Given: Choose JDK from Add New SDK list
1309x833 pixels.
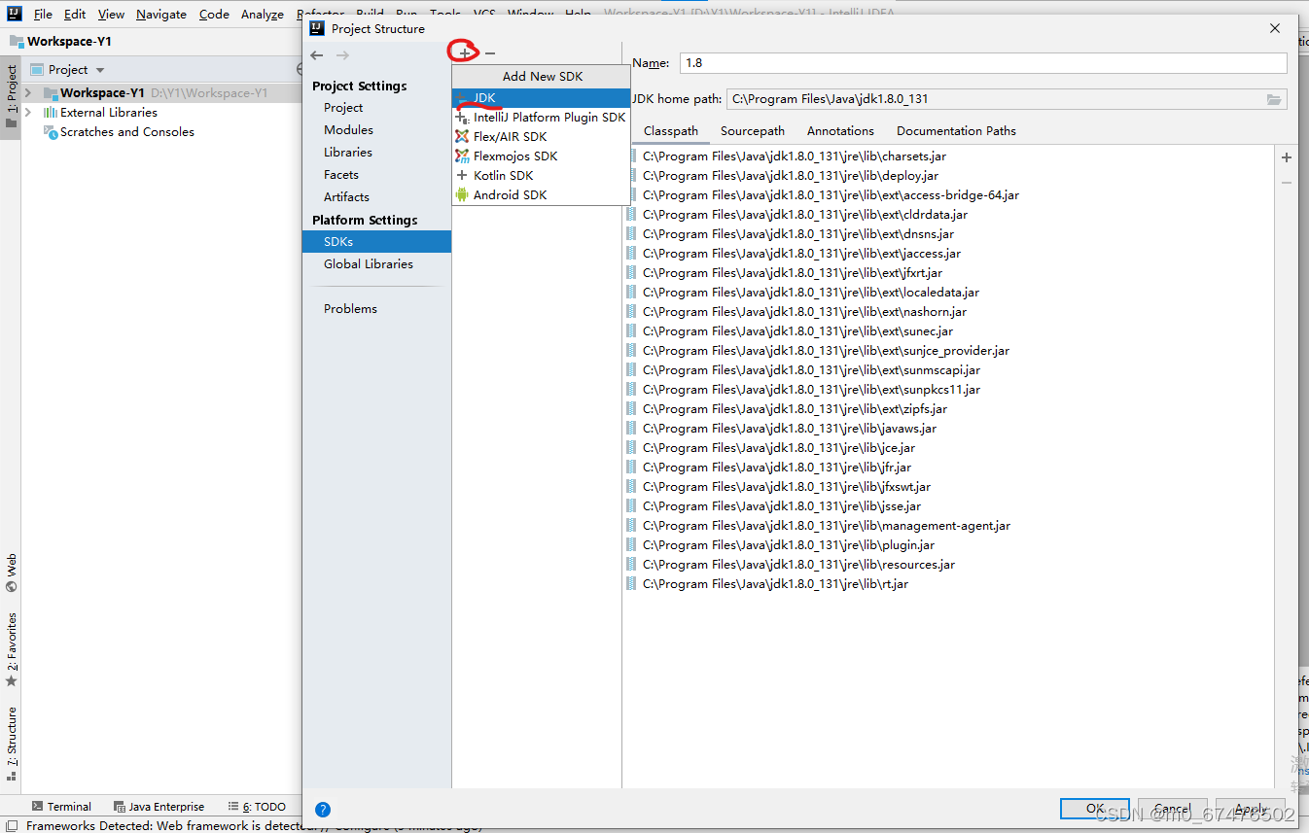Looking at the screenshot, I should pos(541,98).
